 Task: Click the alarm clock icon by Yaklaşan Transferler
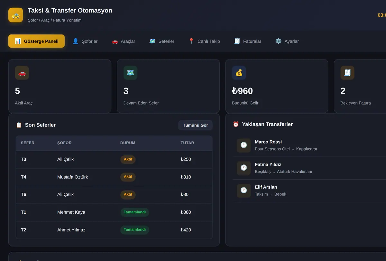(x=236, y=124)
